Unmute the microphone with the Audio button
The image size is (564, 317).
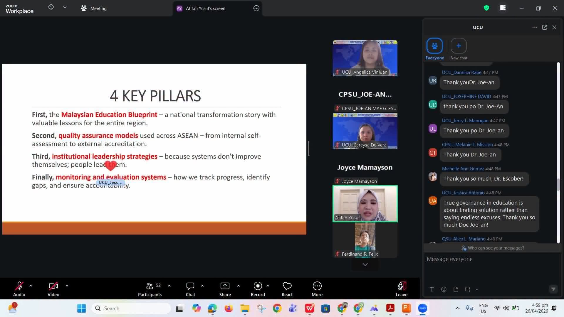click(x=19, y=289)
